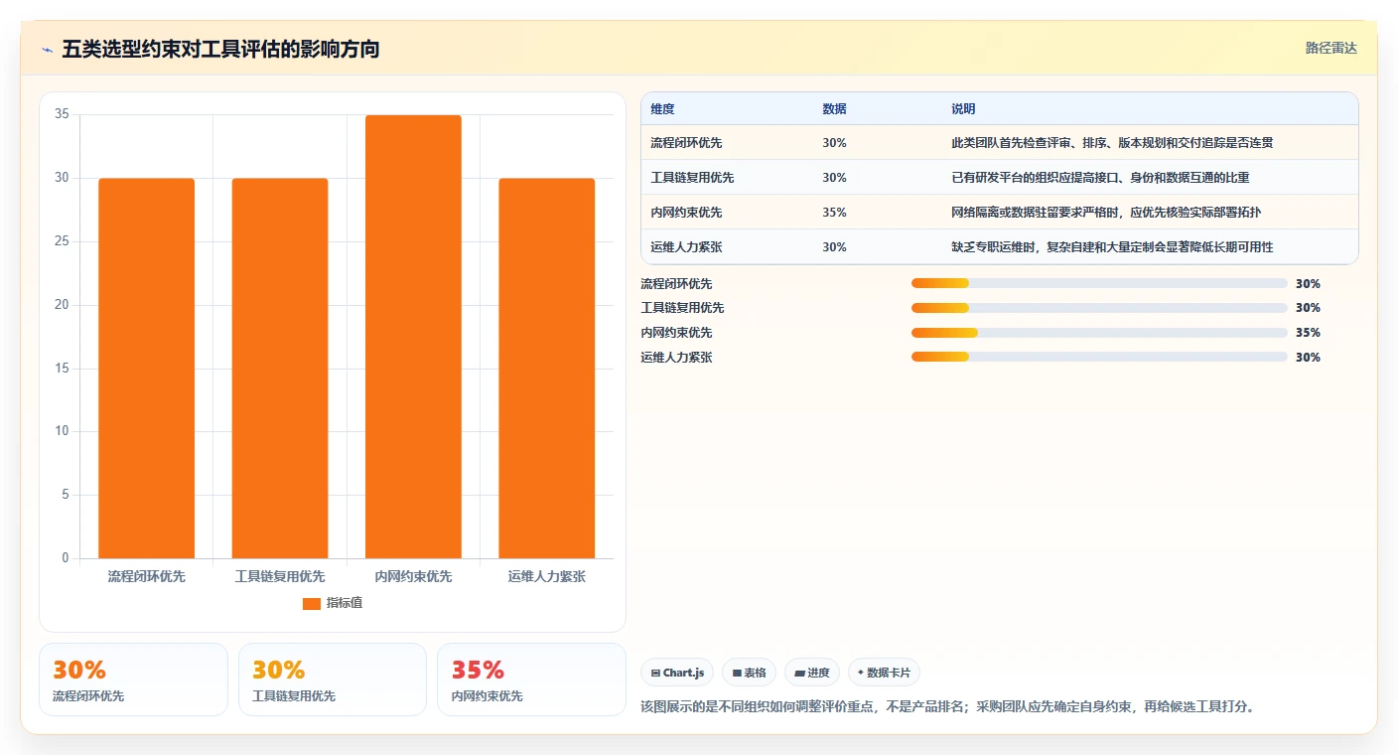The height and width of the screenshot is (755, 1398).
Task: Click the 运维人力紧张 progress bar
Action: (x=1099, y=357)
